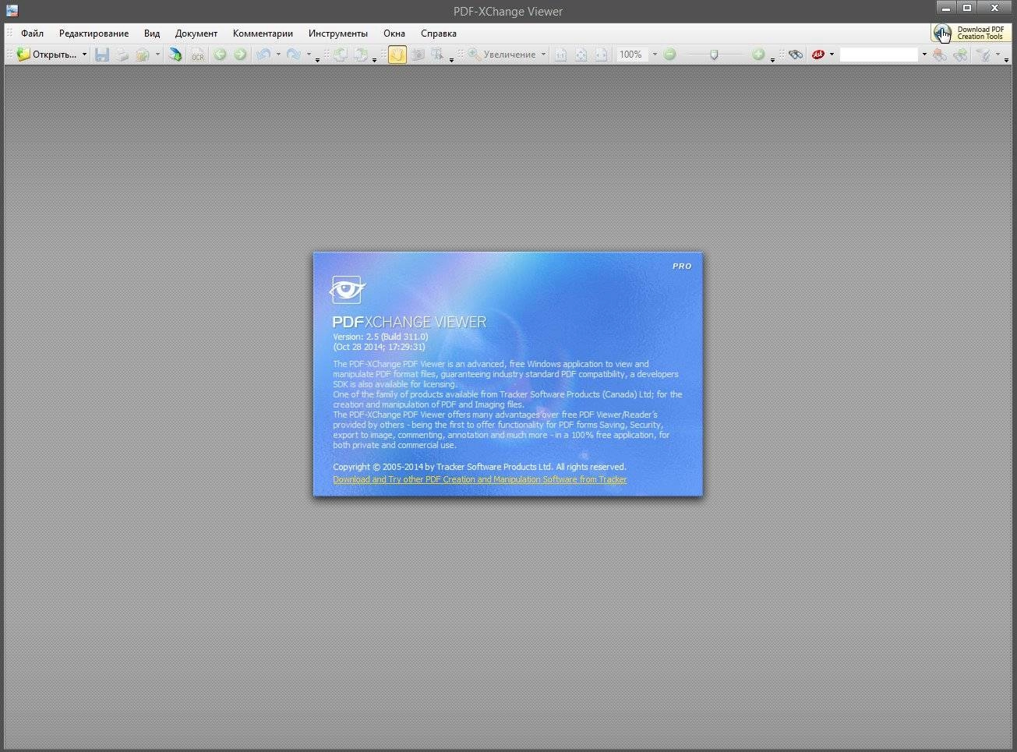Click the PDF-XChange app icon in title bar
Viewport: 1017px width, 752px height.
(x=12, y=11)
